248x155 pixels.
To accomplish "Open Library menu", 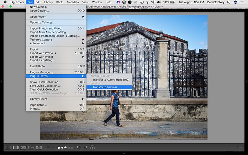I will (x=48, y=2).
